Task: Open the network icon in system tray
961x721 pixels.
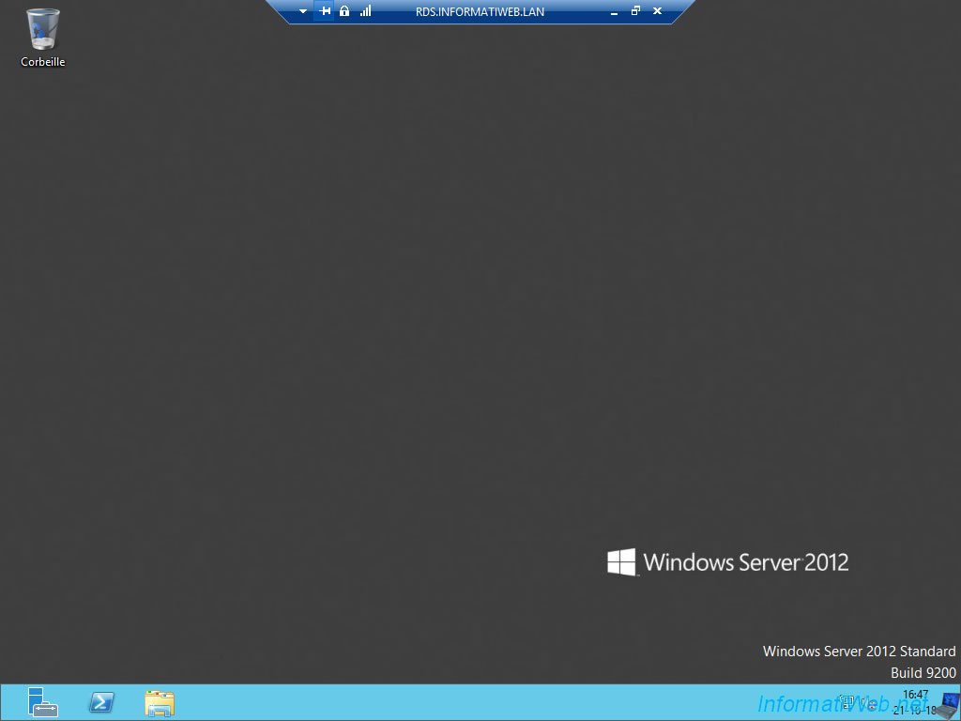Action: tap(847, 700)
